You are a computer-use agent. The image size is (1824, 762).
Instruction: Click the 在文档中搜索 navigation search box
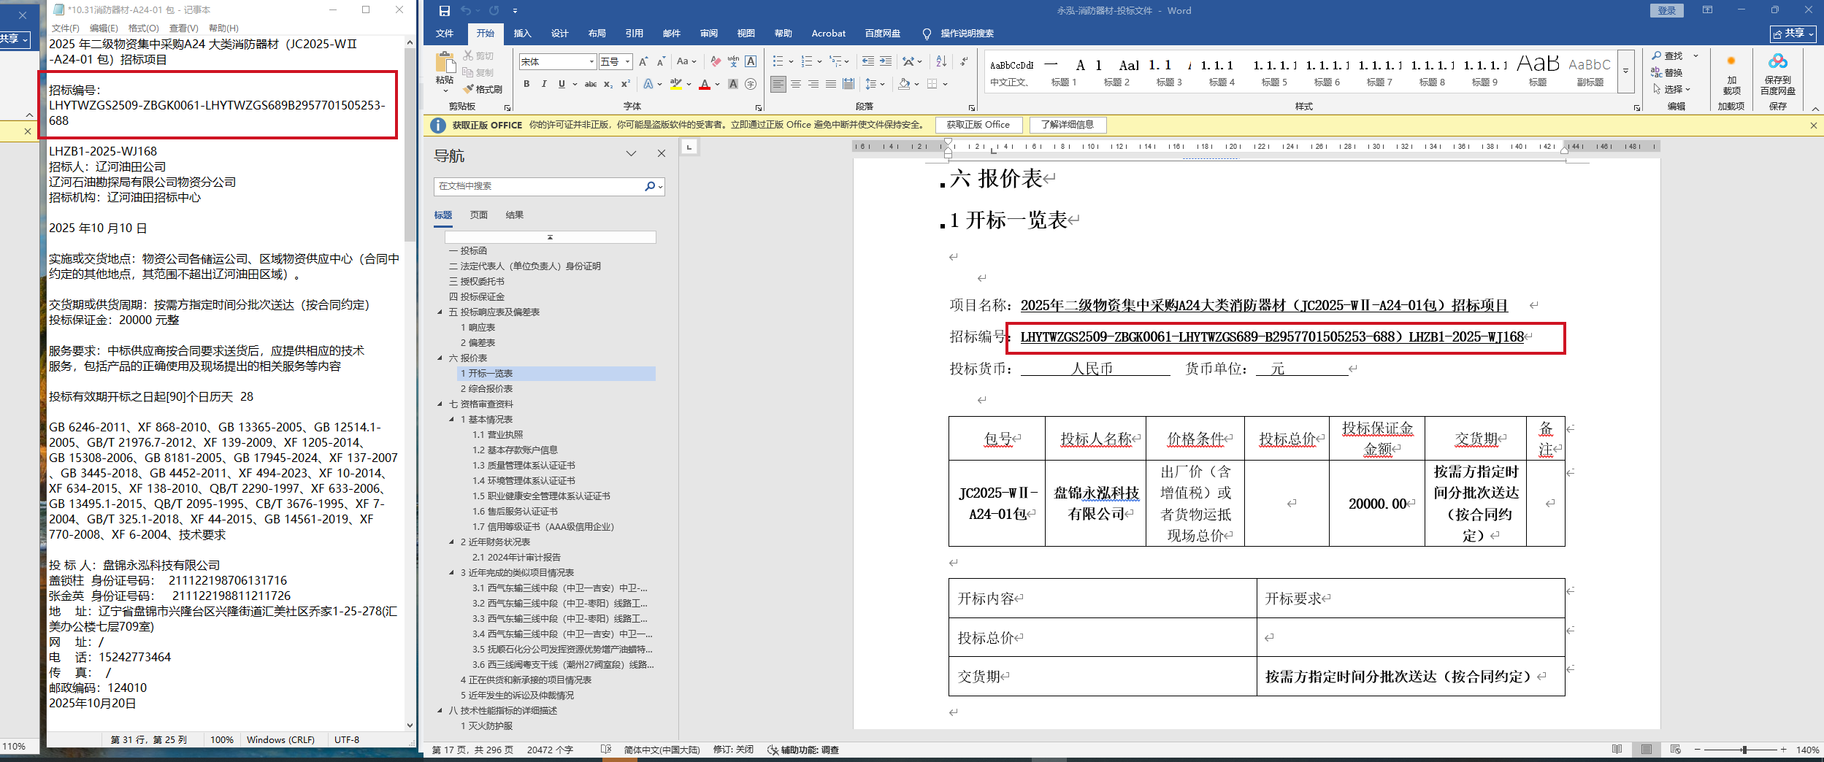point(539,186)
